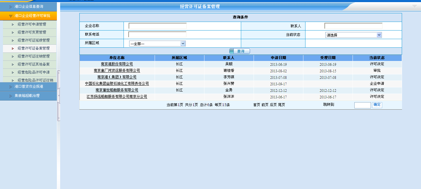Click the arrow icon beside 集装箱超载治理
Screen dimensions: 421x189
pyautogui.click(x=10, y=96)
